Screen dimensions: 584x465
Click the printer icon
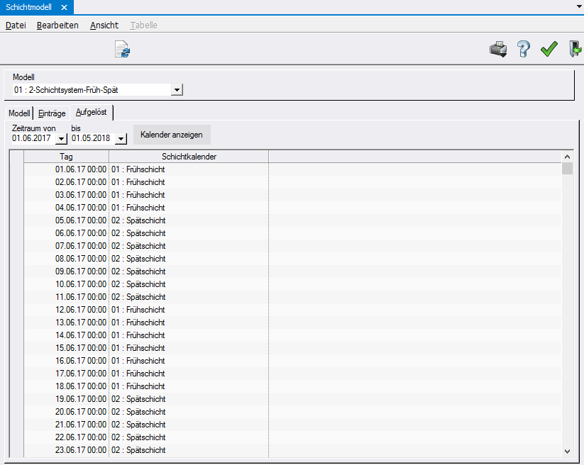[x=498, y=50]
